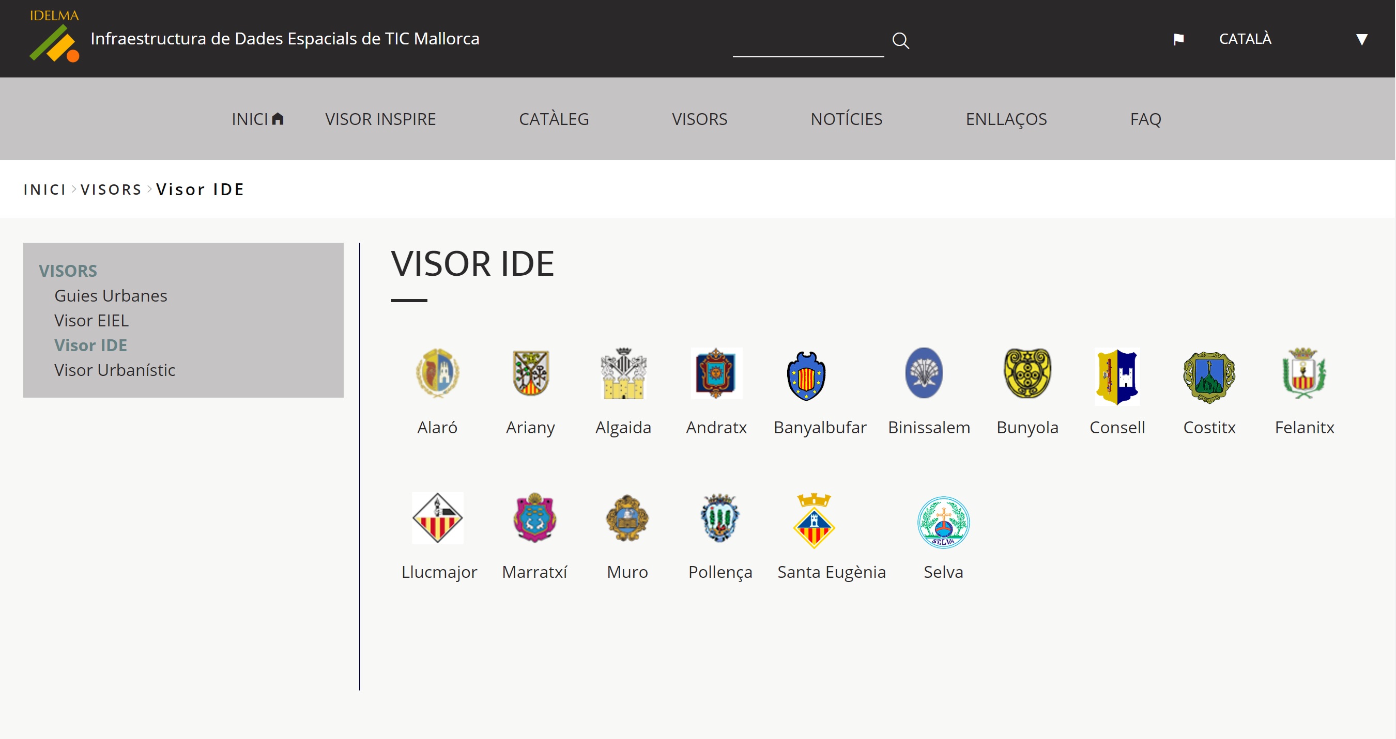Open the Banyalbufar coat of arms viewer

(806, 376)
